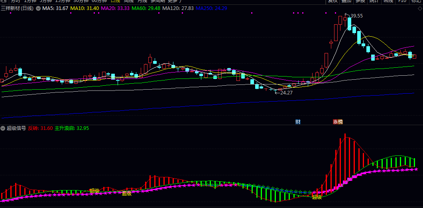Image resolution: width=423 pixels, height=208 pixels.
Task: Click the 财 financial event marker
Action: click(x=297, y=122)
